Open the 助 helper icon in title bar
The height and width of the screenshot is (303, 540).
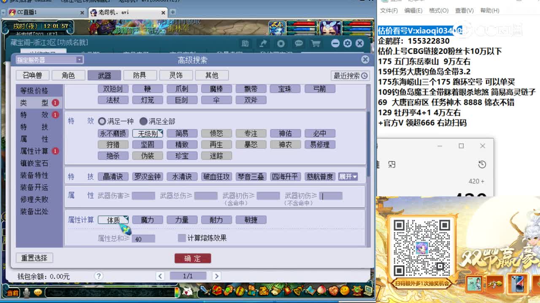tap(245, 43)
